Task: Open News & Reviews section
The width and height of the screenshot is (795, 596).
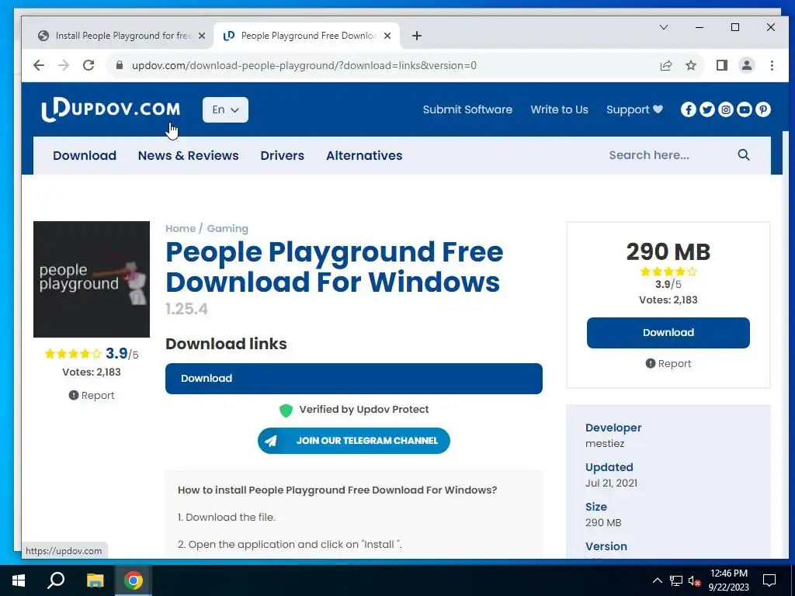Action: tap(188, 155)
